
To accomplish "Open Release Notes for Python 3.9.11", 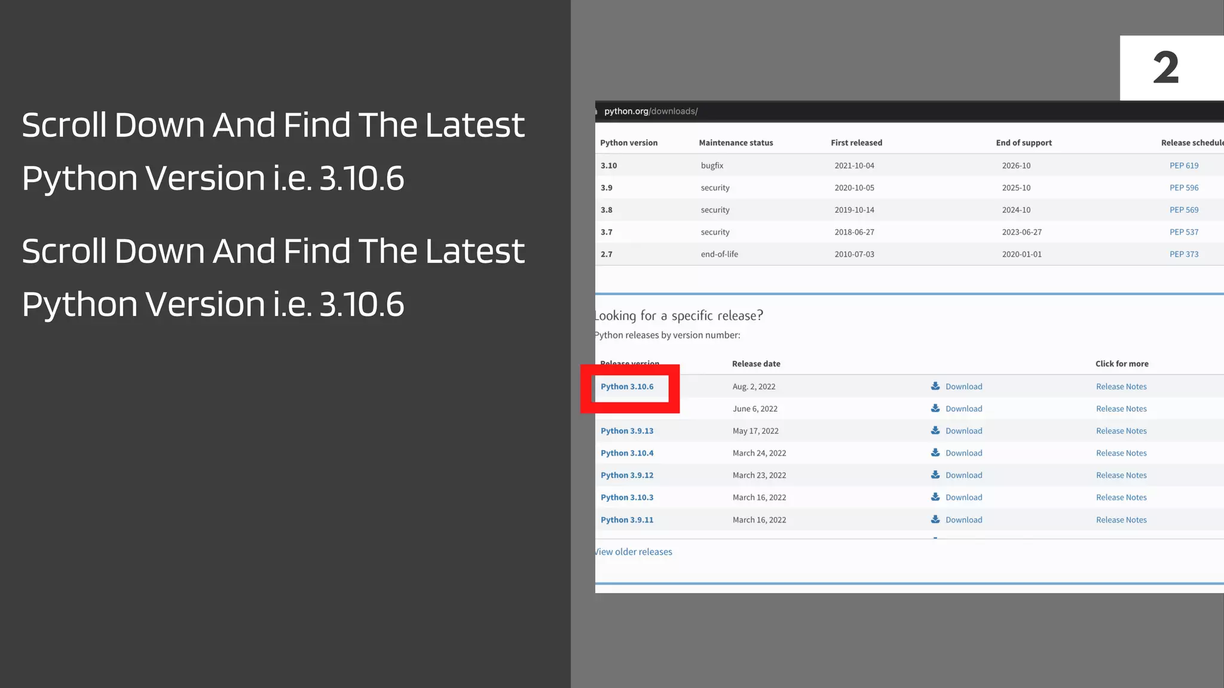I will click(1121, 520).
